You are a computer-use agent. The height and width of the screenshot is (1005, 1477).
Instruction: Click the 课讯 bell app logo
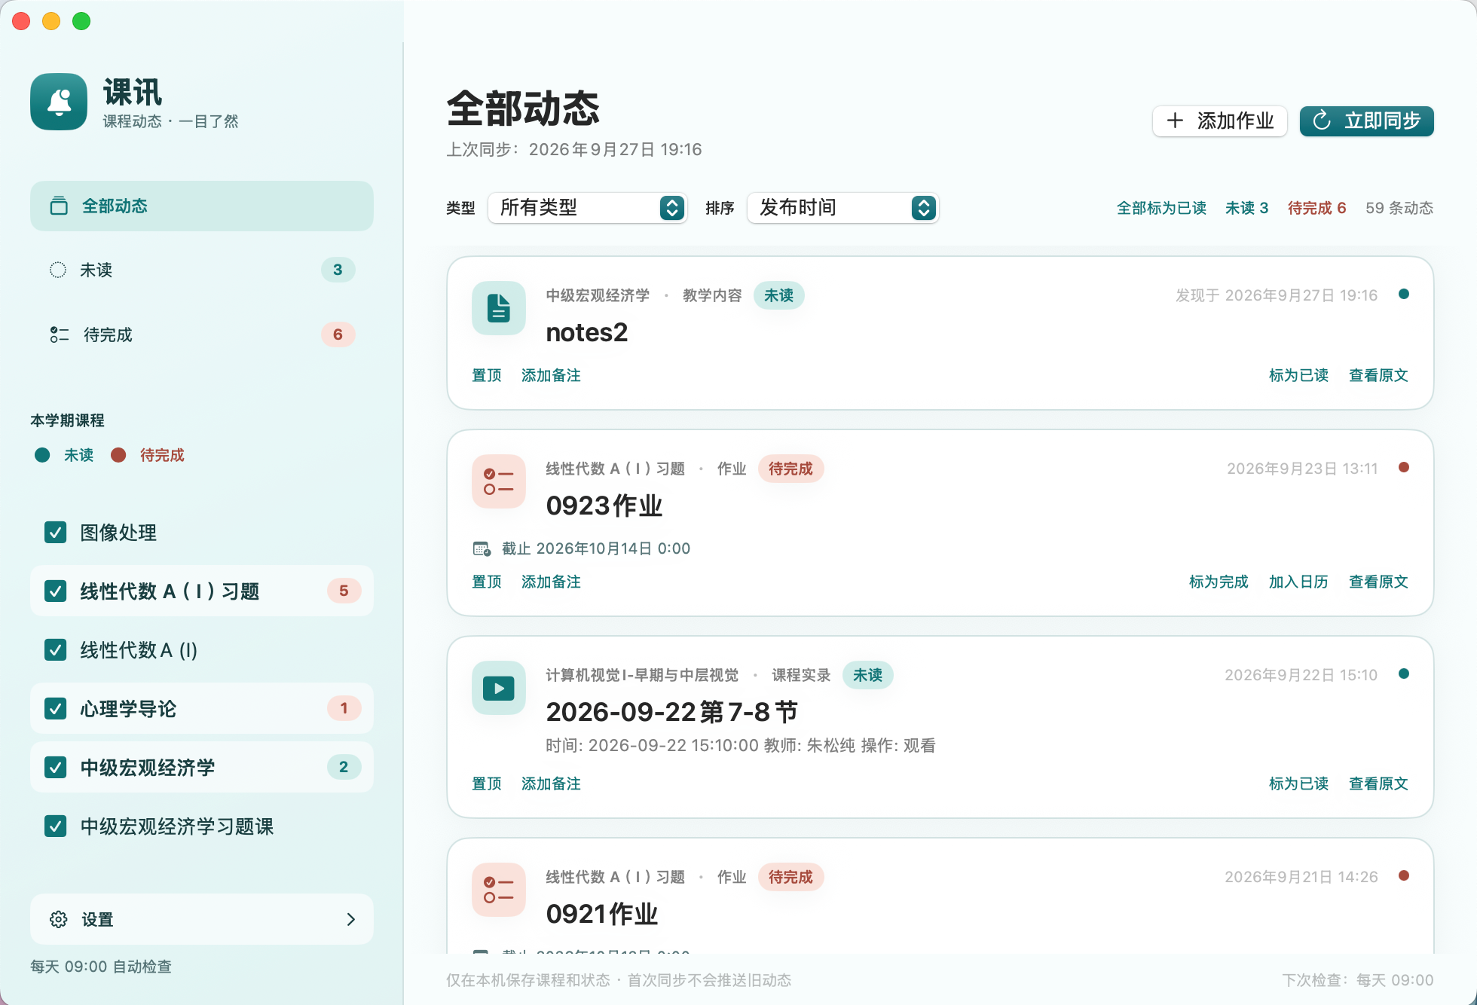[59, 102]
